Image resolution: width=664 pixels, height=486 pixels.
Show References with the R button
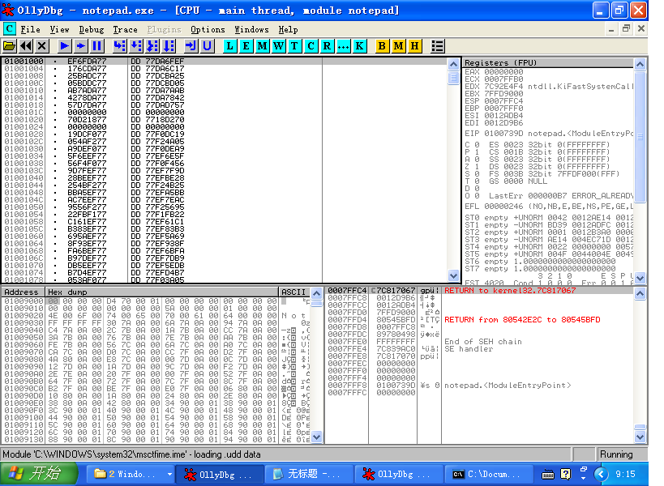click(x=327, y=45)
